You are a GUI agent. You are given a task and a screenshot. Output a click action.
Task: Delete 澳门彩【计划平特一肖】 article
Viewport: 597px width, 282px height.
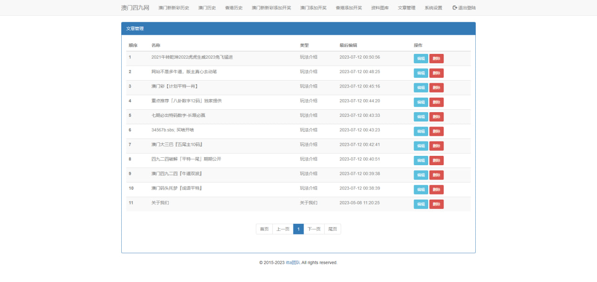pyautogui.click(x=437, y=87)
